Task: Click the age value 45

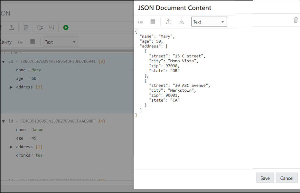Action: pyautogui.click(x=34, y=138)
